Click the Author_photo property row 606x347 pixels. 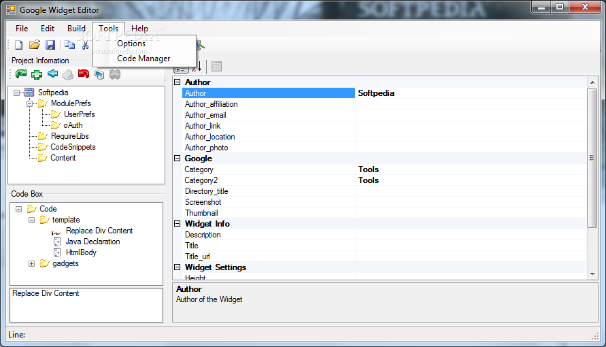click(384, 147)
